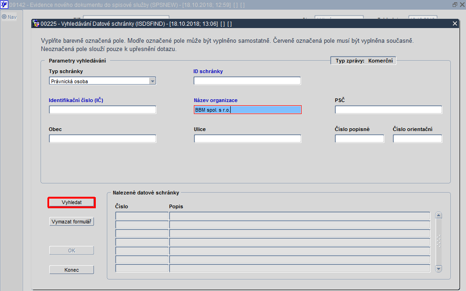Select the Nav radio button in background window

[x=4, y=17]
